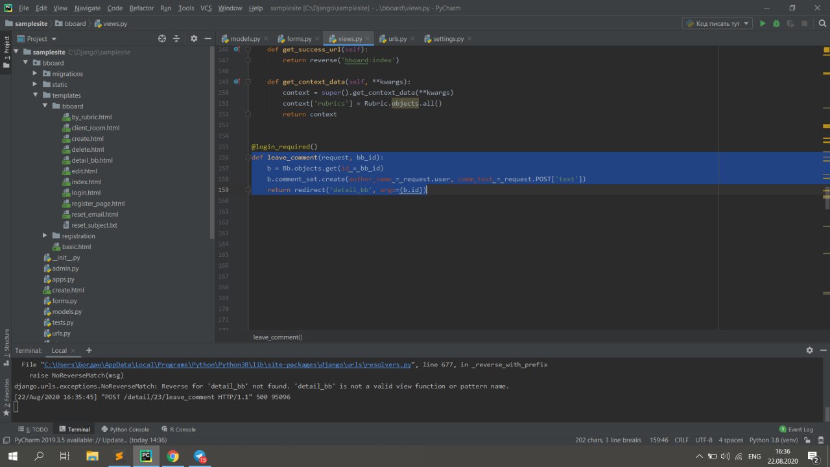Expand the registration folder
Screen dimensions: 830x467
click(x=45, y=236)
